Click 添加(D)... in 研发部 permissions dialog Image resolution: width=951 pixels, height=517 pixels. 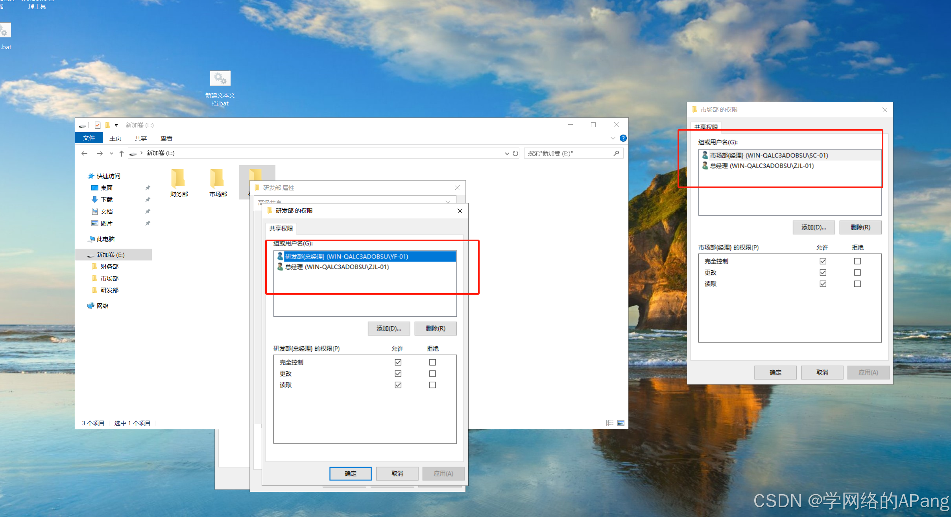pyautogui.click(x=389, y=329)
